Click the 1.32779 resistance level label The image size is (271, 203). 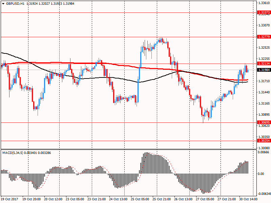tap(264, 37)
